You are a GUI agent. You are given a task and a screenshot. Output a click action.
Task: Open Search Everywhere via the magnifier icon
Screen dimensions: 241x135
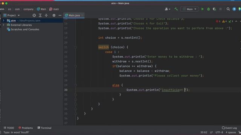[228, 9]
